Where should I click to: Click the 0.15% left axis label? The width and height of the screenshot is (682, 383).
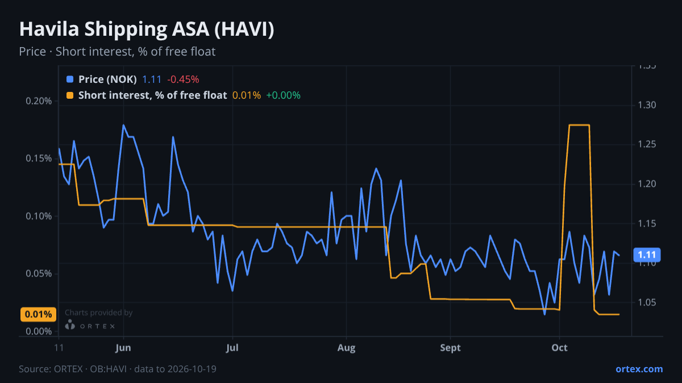(39, 158)
